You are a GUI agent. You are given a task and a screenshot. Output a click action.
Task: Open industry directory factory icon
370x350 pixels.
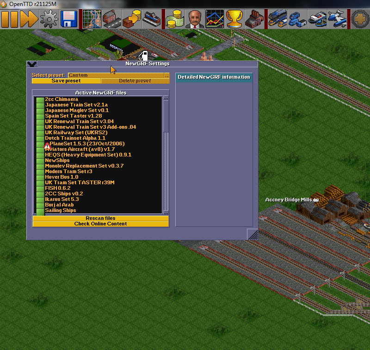[x=254, y=19]
